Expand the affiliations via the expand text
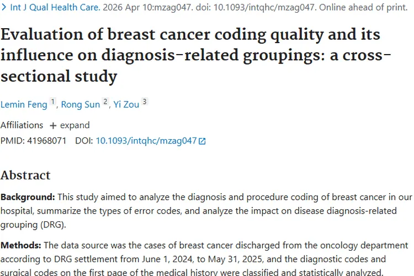Screen dimensions: 414x276 pyautogui.click(x=75, y=125)
